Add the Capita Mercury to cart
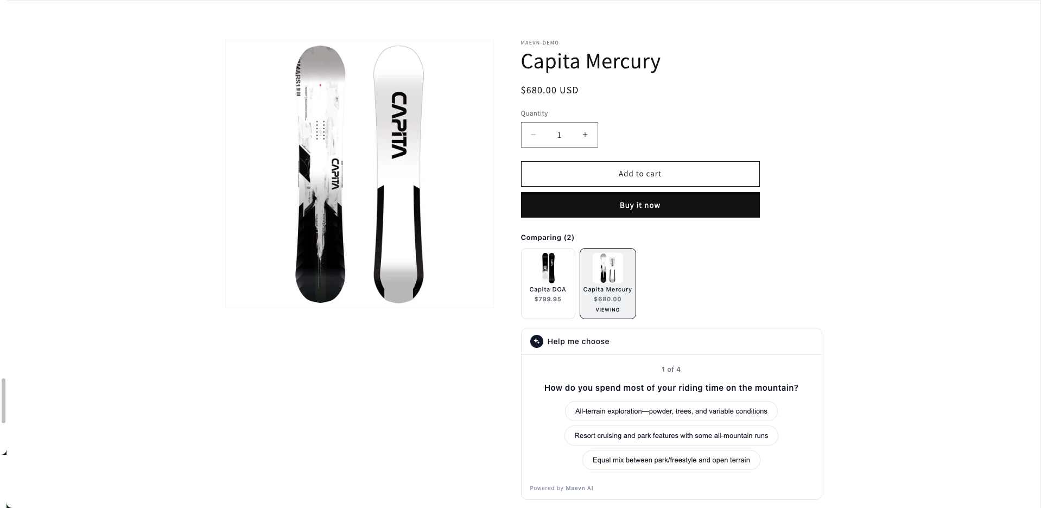This screenshot has width=1041, height=508. tap(640, 174)
